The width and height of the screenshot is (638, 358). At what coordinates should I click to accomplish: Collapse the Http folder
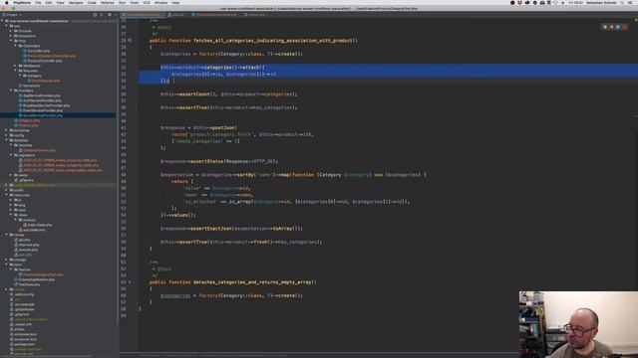[11, 41]
